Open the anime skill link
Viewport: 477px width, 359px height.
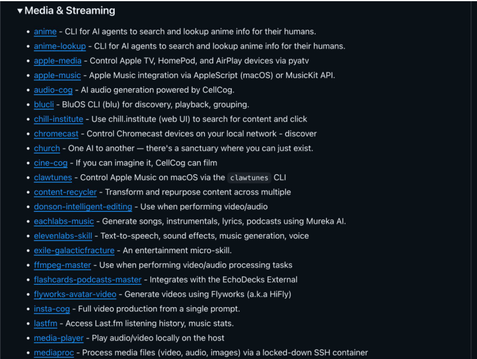point(45,32)
